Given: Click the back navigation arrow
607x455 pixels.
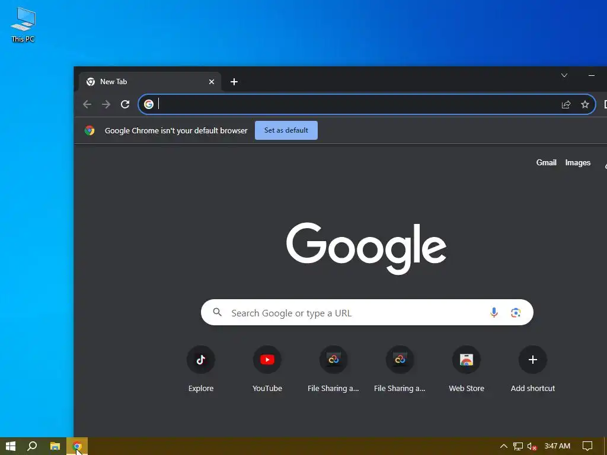Looking at the screenshot, I should (87, 104).
